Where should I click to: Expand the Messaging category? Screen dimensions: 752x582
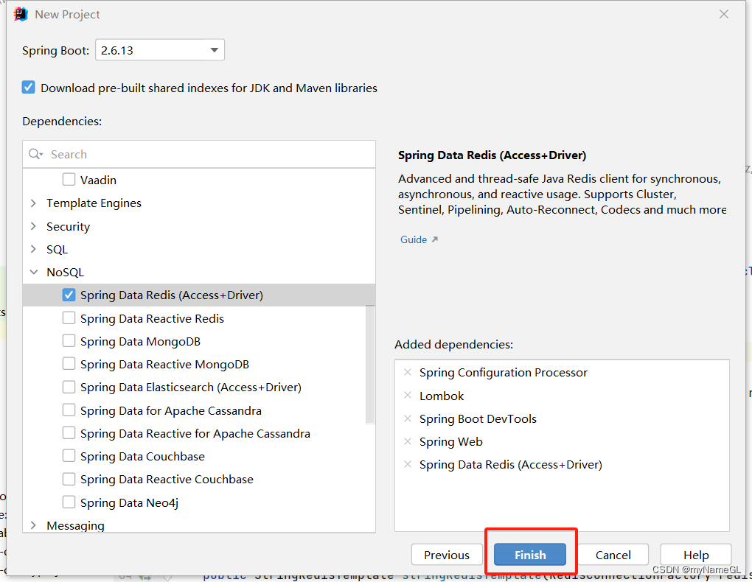pyautogui.click(x=33, y=525)
